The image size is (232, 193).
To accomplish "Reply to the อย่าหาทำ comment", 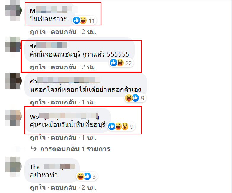I will 64,188.
